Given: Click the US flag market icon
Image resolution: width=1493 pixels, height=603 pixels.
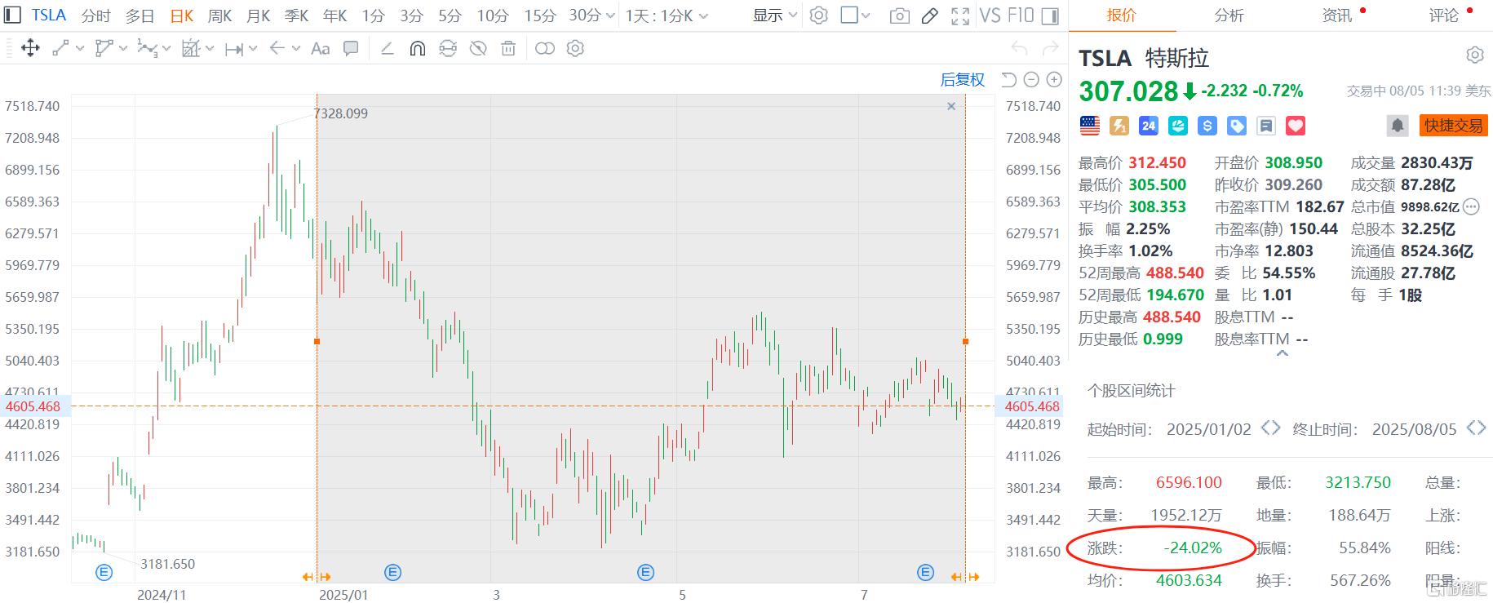Looking at the screenshot, I should point(1089,126).
